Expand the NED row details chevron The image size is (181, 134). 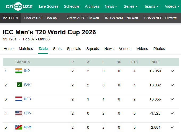point(172,99)
